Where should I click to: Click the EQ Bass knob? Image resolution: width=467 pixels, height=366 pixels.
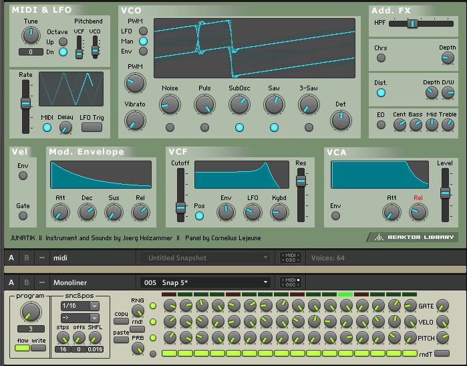pyautogui.click(x=416, y=125)
